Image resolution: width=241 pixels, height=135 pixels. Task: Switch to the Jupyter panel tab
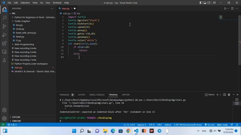pos(125,95)
